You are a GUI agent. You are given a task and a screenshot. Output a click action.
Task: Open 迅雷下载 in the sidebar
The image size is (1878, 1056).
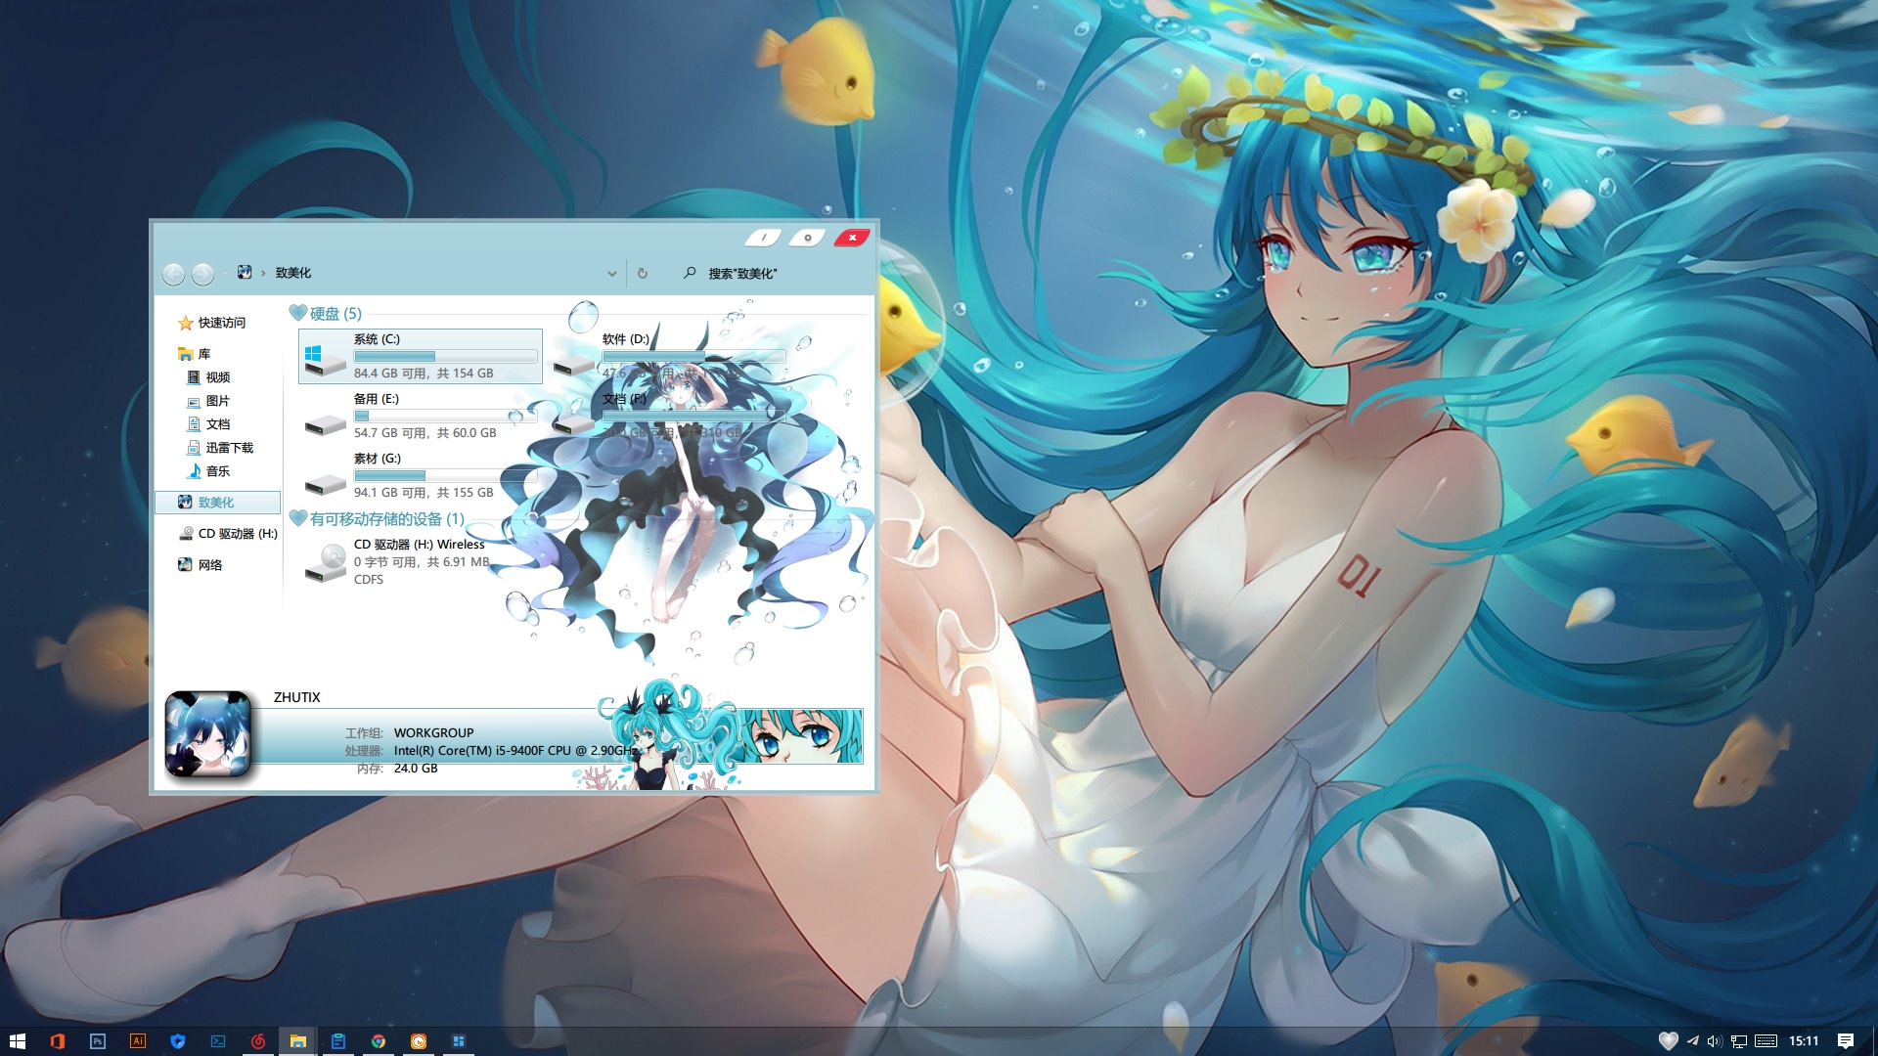pyautogui.click(x=228, y=448)
